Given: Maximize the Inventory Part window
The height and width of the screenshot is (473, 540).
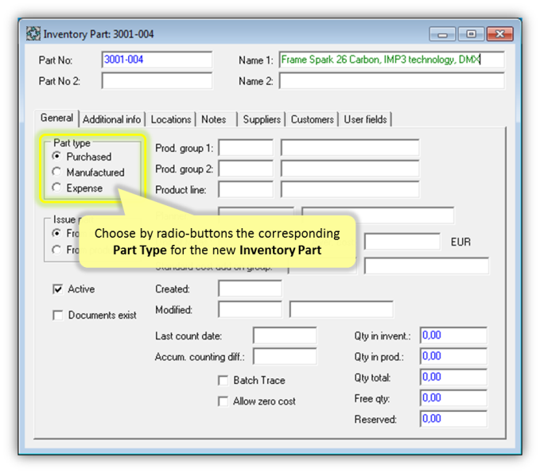Looking at the screenshot, I should tap(472, 34).
